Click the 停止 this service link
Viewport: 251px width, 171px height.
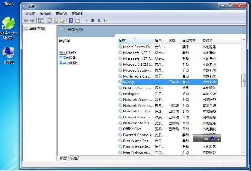[x=63, y=53]
